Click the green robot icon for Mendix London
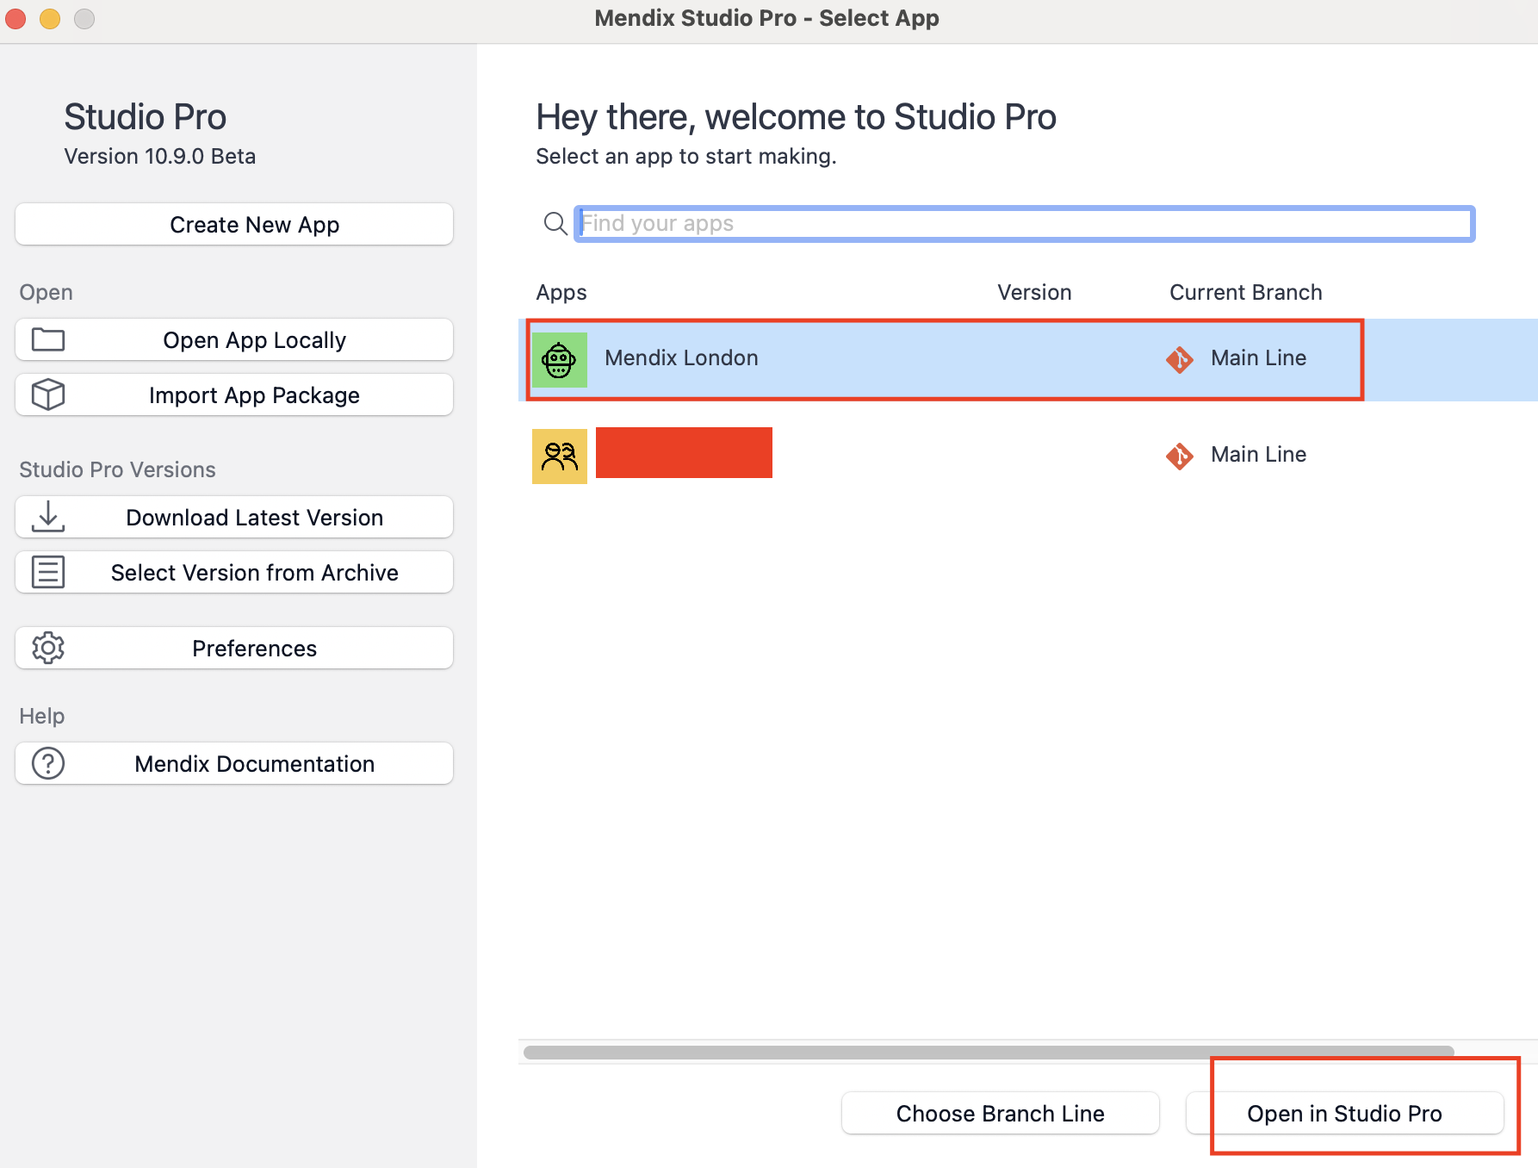 point(560,360)
